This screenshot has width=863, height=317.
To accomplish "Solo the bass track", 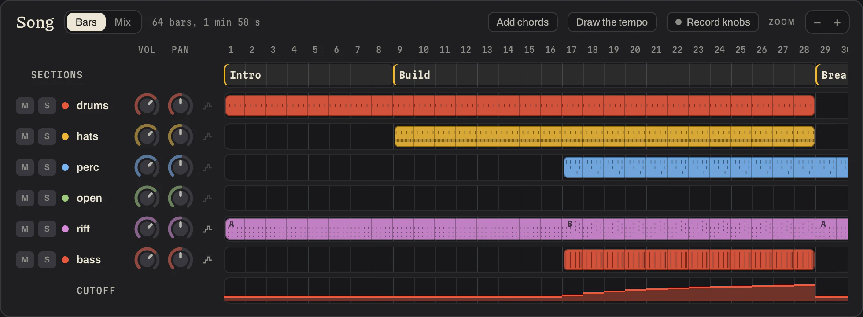I will (47, 260).
